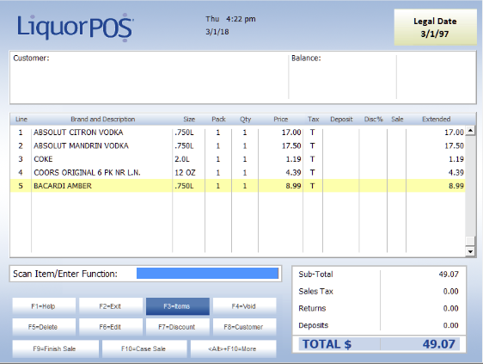Click the Price column header

281,119
